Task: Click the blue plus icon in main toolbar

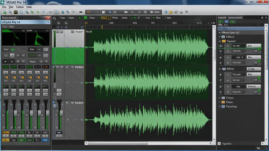Action: (x=110, y=12)
